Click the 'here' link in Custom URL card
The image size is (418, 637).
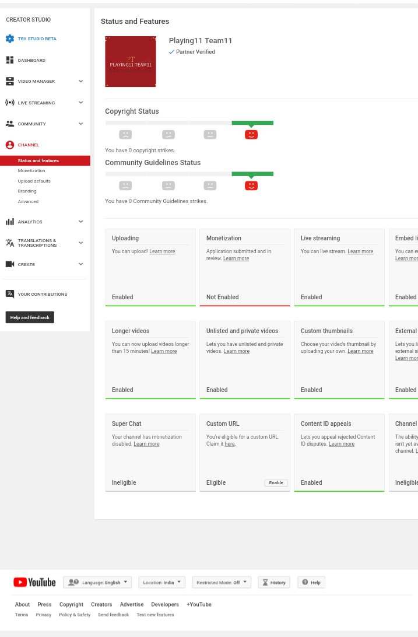pyautogui.click(x=230, y=444)
